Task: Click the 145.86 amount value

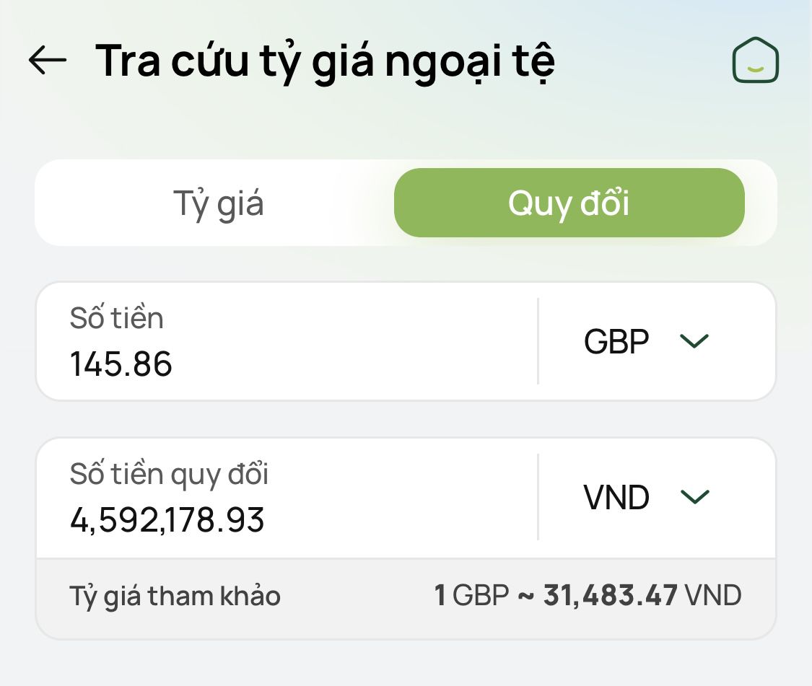Action: click(x=121, y=364)
